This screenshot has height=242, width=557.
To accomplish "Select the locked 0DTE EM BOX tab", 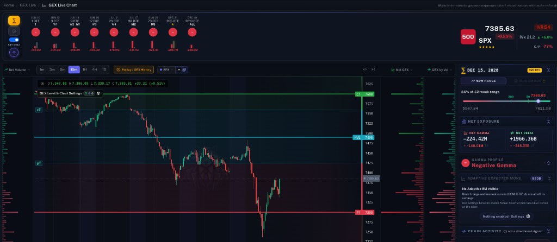I will click(x=529, y=81).
